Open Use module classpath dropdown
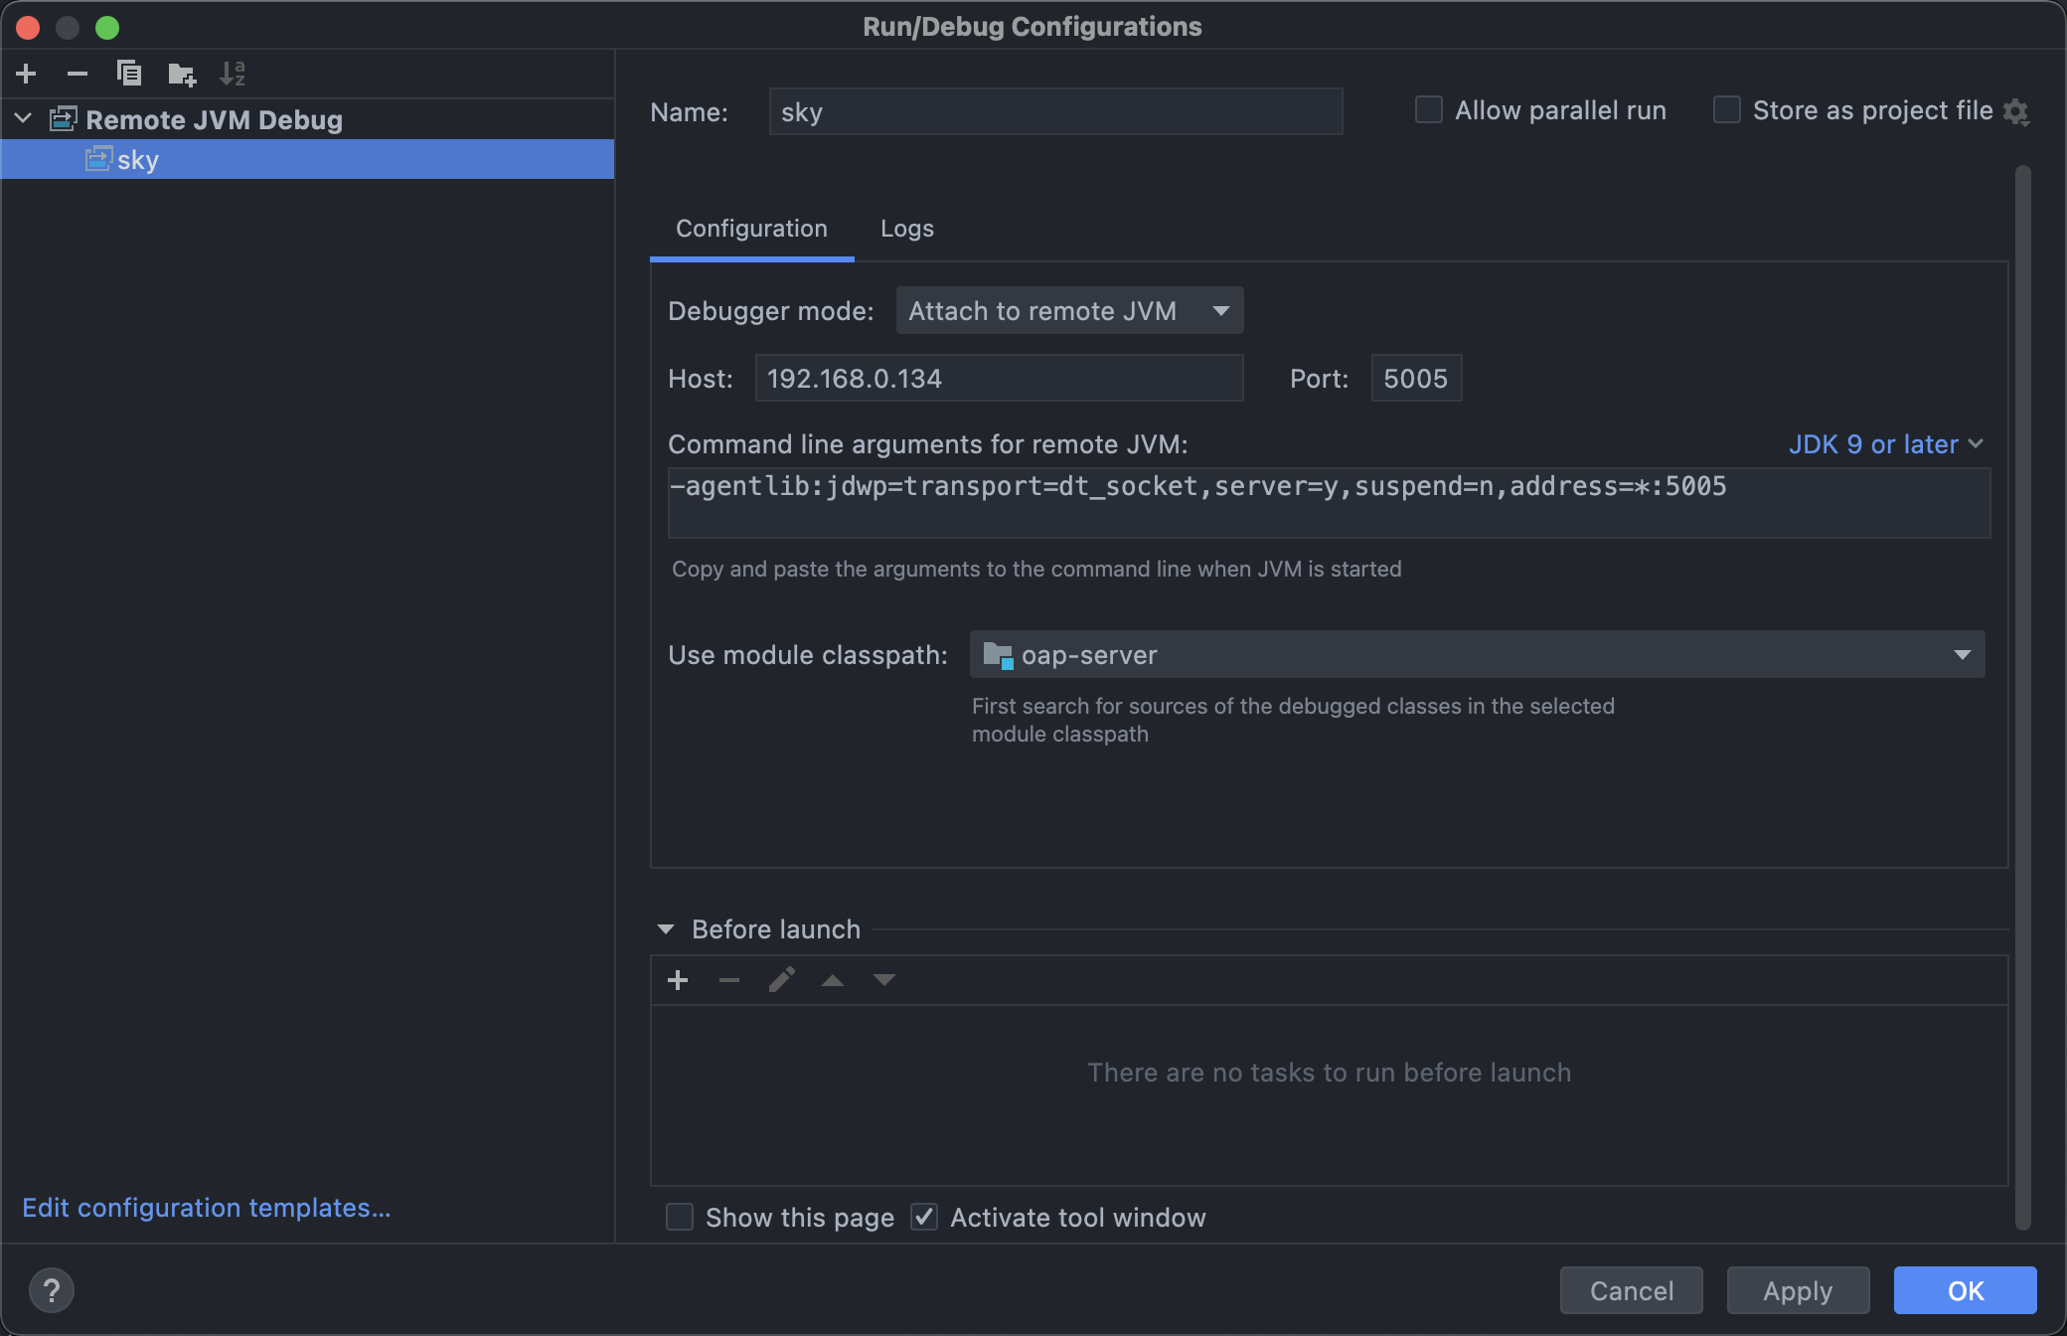Screen dimensions: 2067x1336 (x=1477, y=655)
